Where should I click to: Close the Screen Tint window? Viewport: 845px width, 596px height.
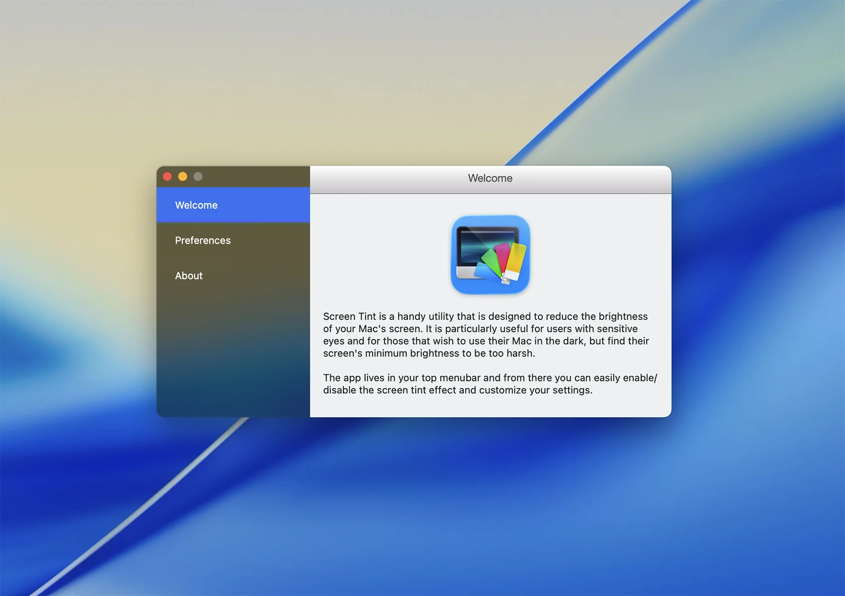pyautogui.click(x=168, y=177)
